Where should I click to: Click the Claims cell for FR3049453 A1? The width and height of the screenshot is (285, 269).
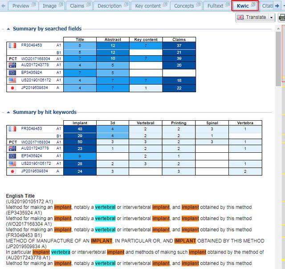[179, 45]
